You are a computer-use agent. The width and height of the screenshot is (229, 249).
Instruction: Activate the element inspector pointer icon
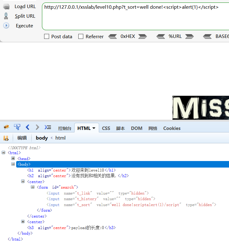17,127
